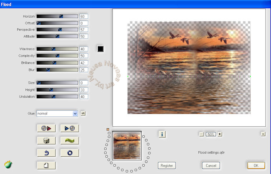Click the "Horizon" label
Image resolution: width=271 pixels, height=174 pixels.
29,16
